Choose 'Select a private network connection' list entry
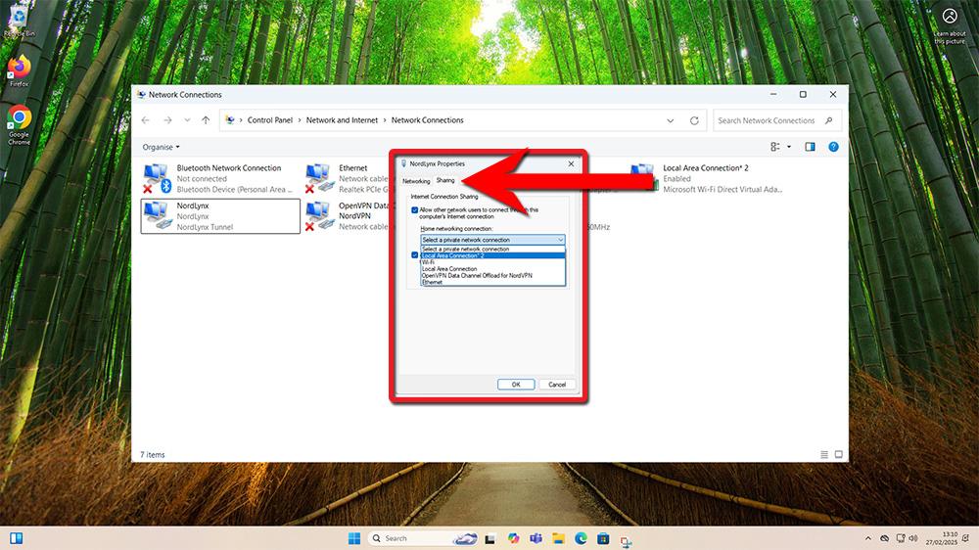 coord(492,249)
